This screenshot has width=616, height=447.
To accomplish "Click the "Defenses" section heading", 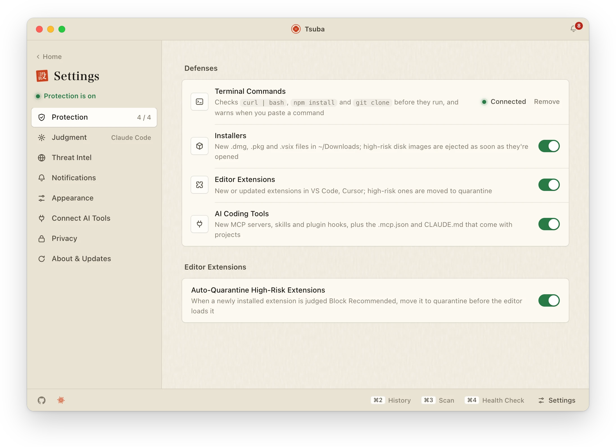I will pos(201,68).
